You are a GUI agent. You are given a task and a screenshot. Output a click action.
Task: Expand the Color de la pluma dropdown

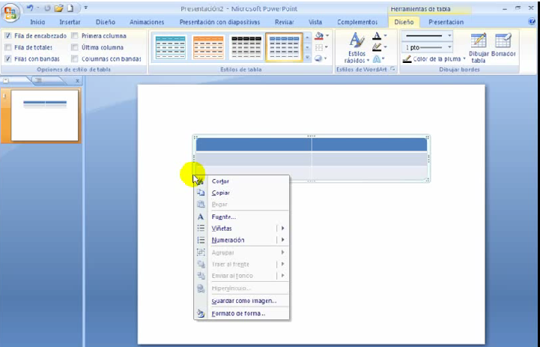464,58
